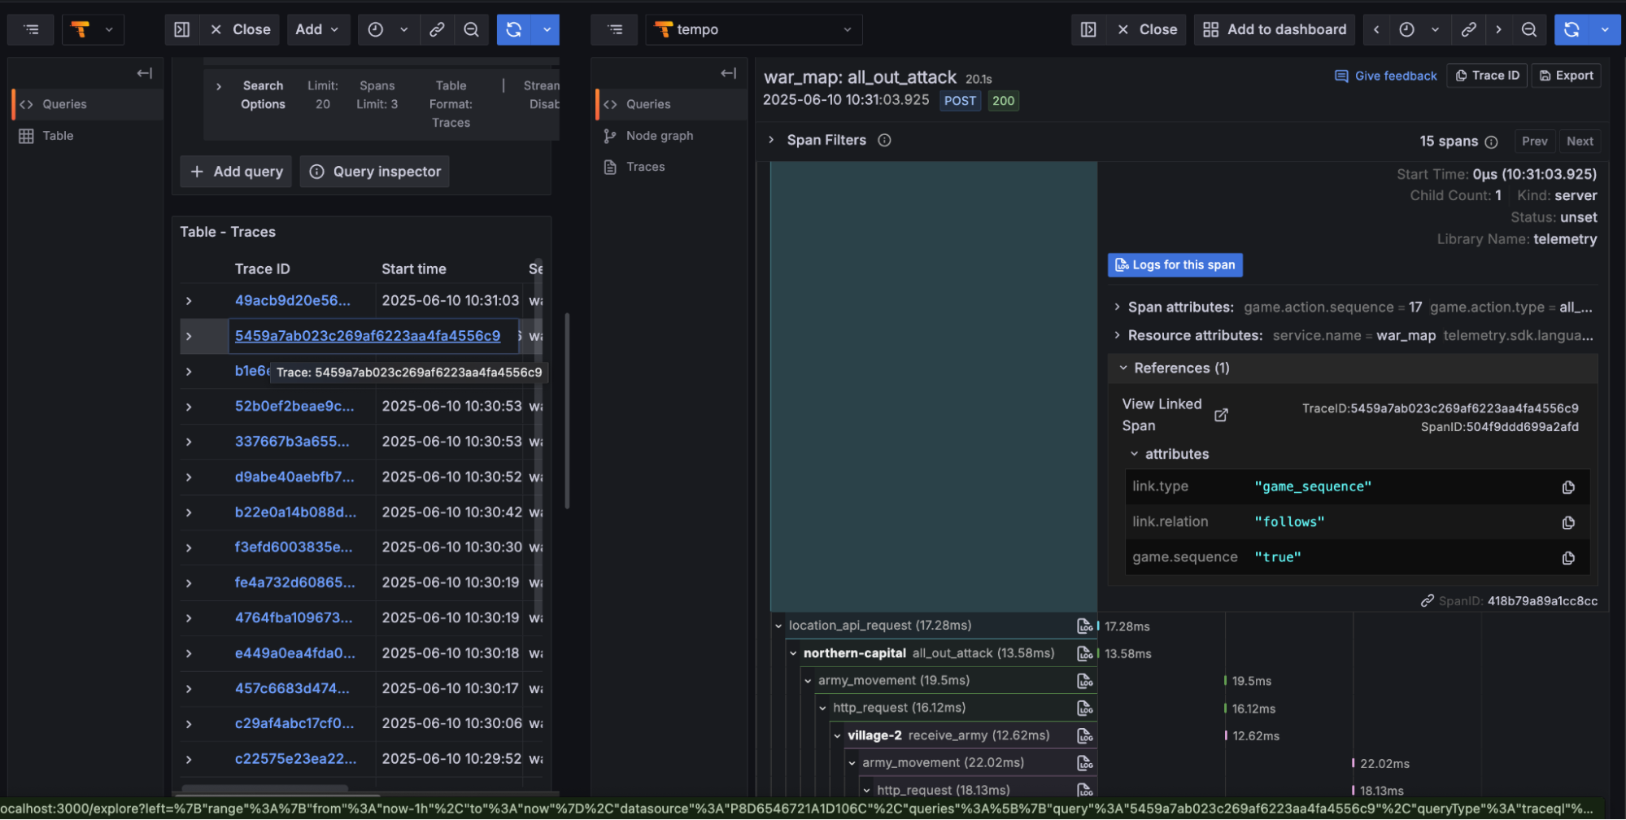1626x820 pixels.
Task: Expand Span attributes row
Action: (1117, 307)
